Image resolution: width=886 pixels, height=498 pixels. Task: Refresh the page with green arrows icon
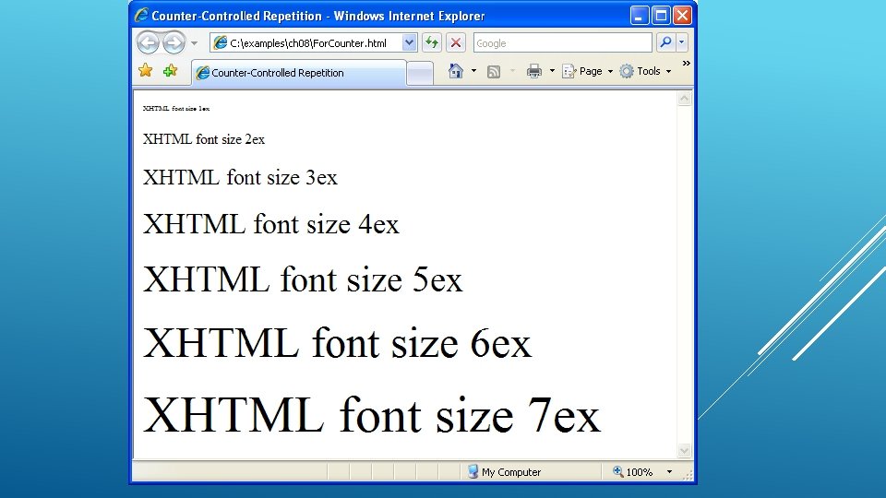432,42
